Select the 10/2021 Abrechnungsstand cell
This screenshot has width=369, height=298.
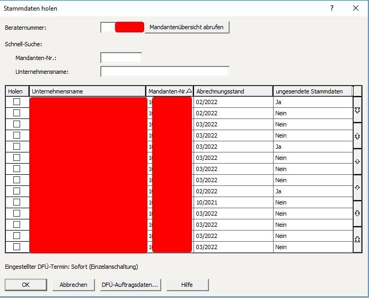[233, 202]
